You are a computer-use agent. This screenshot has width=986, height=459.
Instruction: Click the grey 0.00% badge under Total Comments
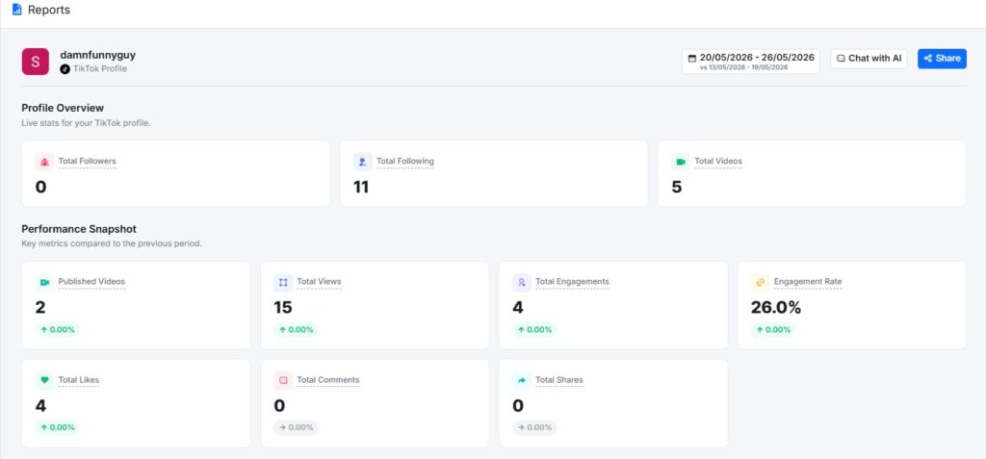pyautogui.click(x=297, y=427)
